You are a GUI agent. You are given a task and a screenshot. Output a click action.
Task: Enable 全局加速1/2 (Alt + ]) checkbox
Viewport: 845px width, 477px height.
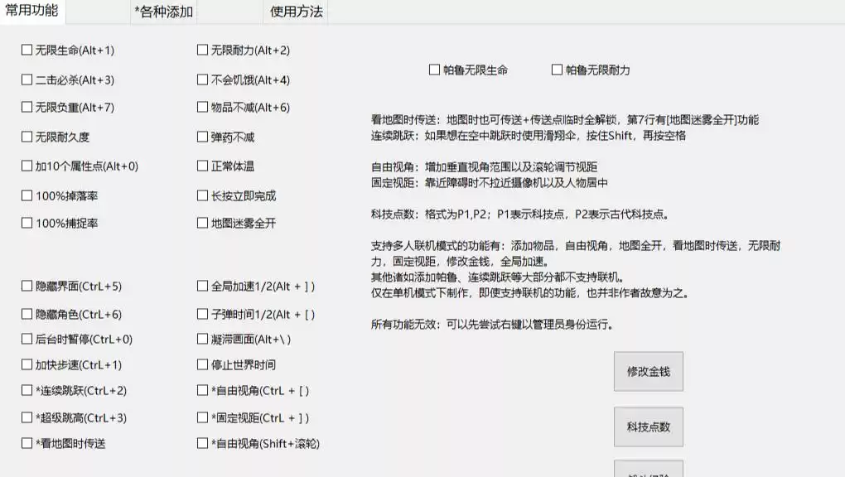203,287
